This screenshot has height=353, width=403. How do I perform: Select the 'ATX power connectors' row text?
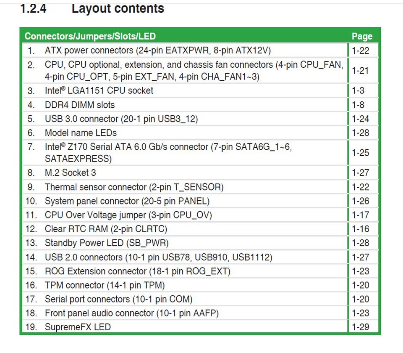(158, 50)
